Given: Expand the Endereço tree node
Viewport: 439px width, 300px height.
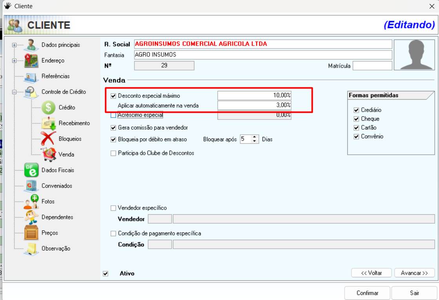Looking at the screenshot, I should point(15,61).
